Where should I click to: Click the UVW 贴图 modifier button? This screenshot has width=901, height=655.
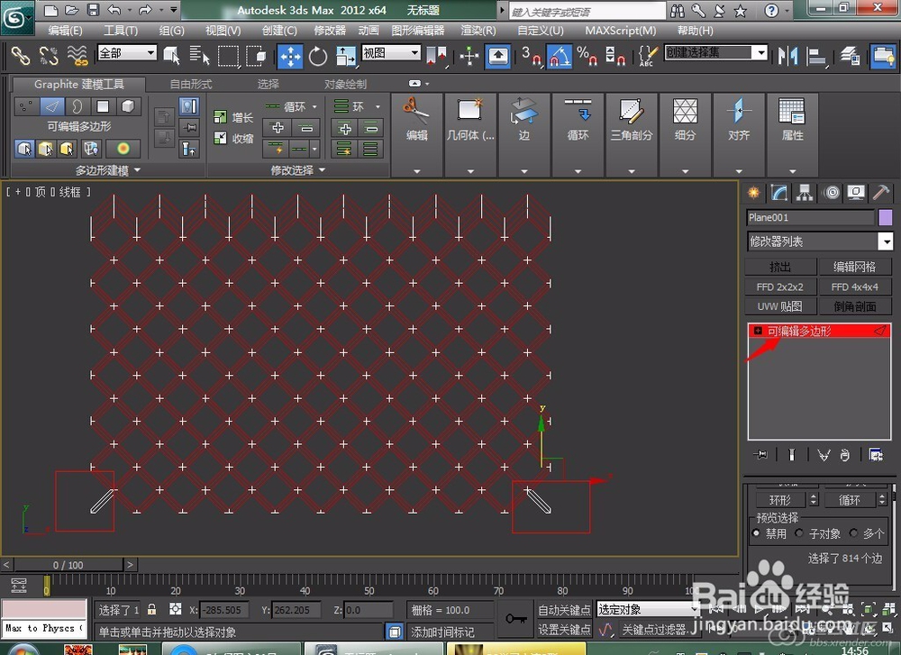coord(780,307)
